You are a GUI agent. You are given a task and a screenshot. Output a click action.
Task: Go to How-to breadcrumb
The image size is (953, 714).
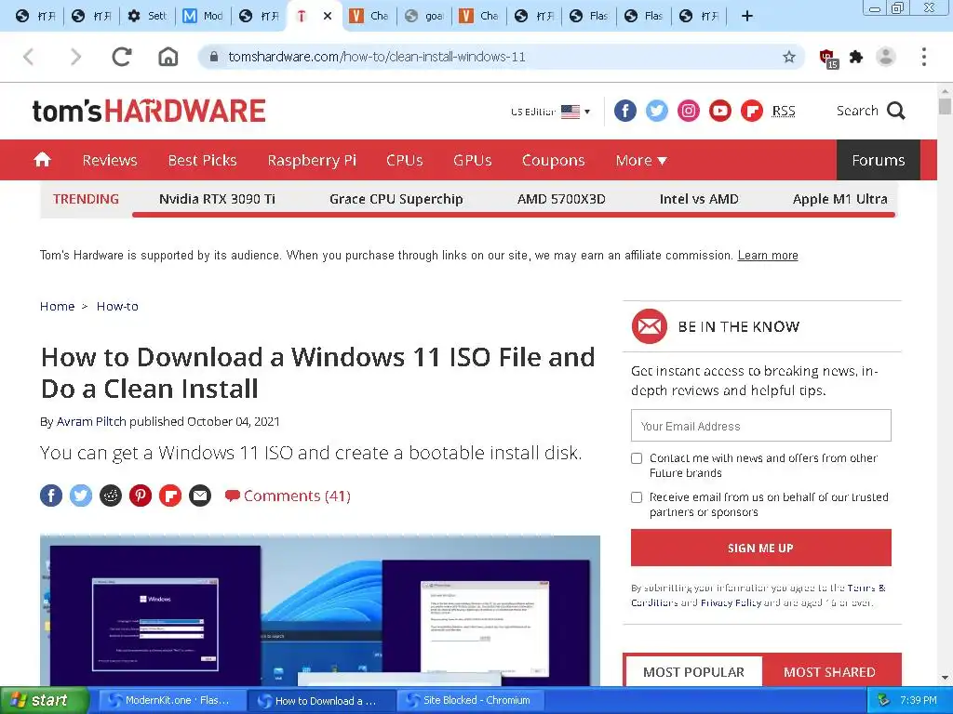[x=117, y=307]
